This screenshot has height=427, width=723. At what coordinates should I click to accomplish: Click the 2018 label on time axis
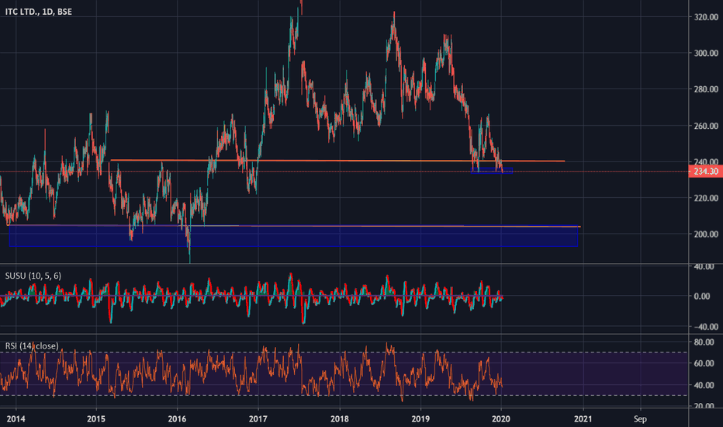(x=340, y=419)
